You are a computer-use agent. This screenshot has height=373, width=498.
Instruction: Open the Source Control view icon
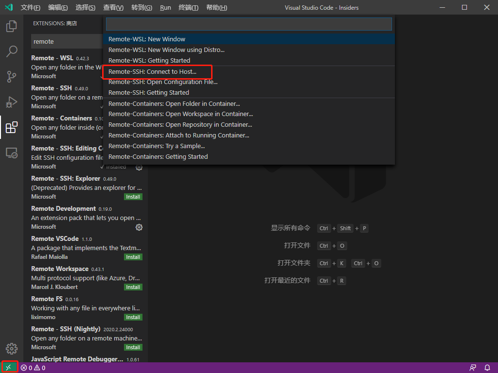[12, 77]
